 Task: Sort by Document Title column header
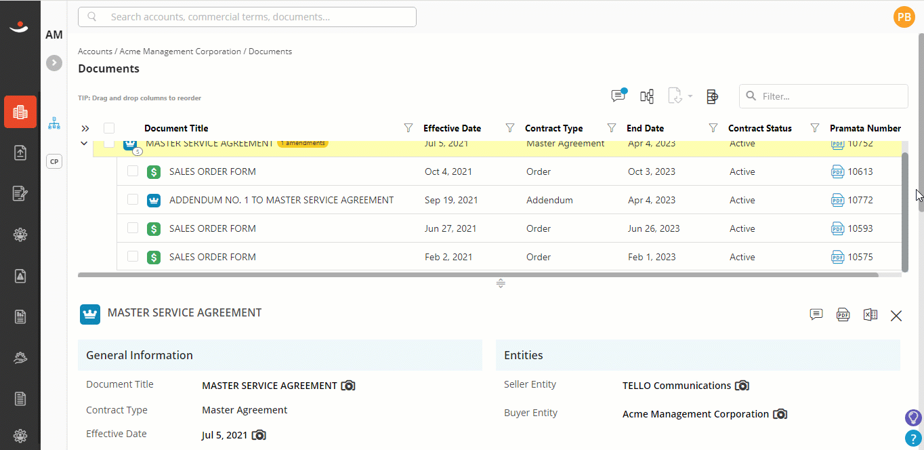(176, 128)
